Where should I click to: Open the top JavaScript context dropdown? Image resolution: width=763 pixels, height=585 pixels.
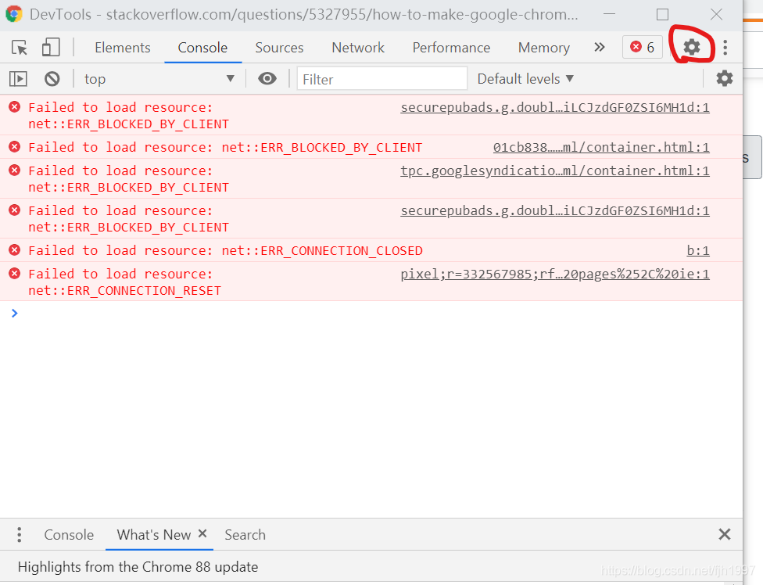tap(159, 79)
